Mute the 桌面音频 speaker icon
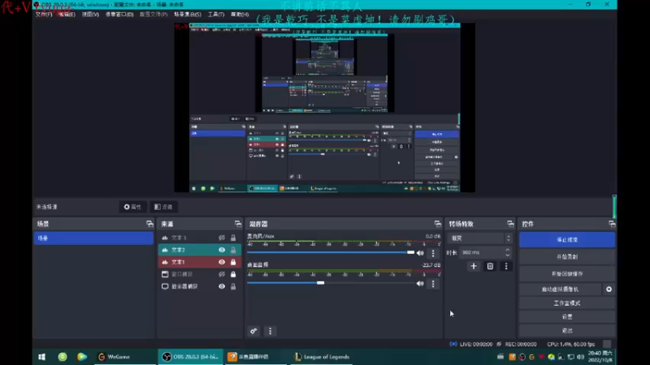Screen dimensions: 650x365 pyautogui.click(x=420, y=283)
